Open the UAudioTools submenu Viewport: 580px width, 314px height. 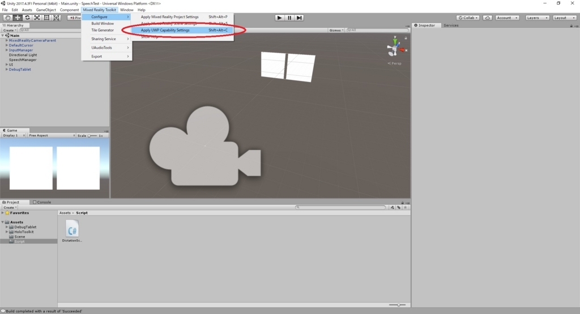[106, 48]
